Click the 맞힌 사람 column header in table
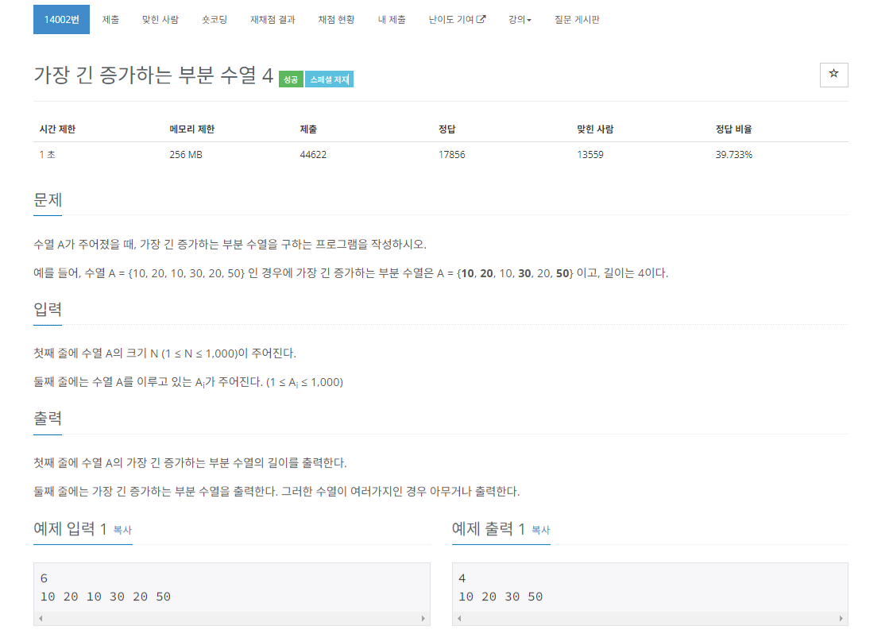Image resolution: width=889 pixels, height=641 pixels. pyautogui.click(x=595, y=129)
